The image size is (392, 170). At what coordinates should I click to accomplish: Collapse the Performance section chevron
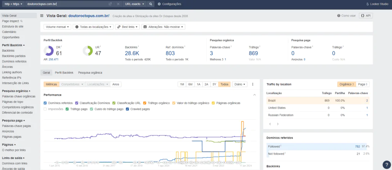pyautogui.click(x=255, y=95)
